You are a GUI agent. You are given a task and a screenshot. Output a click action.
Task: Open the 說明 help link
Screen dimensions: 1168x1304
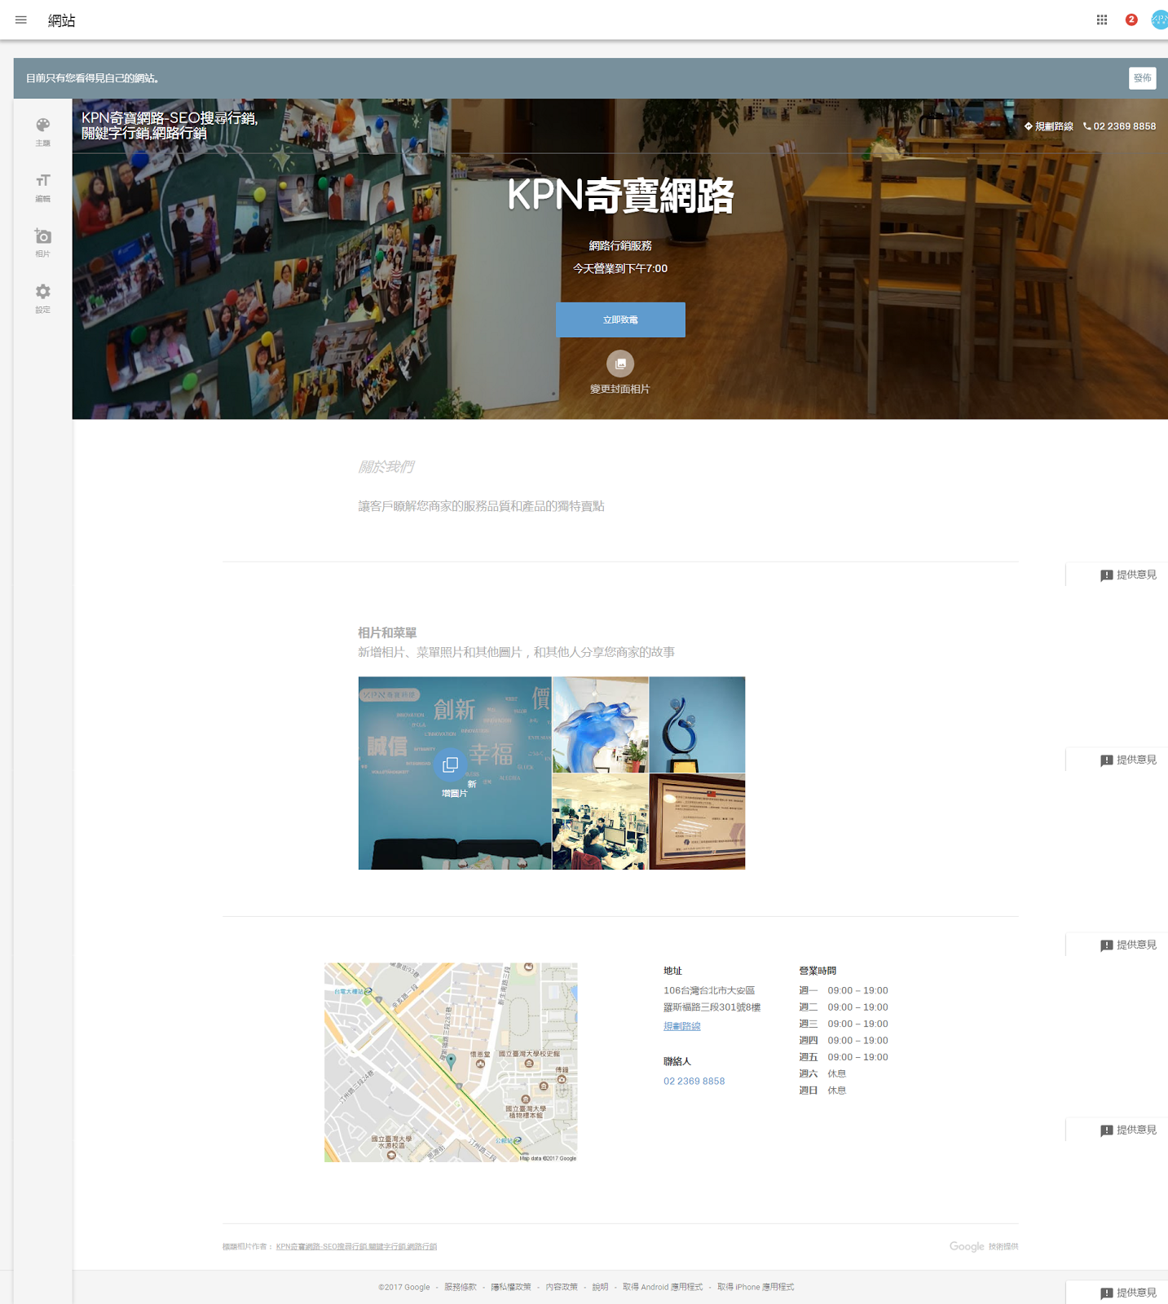pyautogui.click(x=600, y=1287)
